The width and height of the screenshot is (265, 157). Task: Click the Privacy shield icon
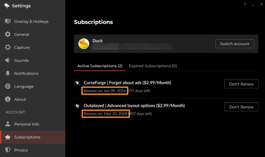click(x=8, y=150)
